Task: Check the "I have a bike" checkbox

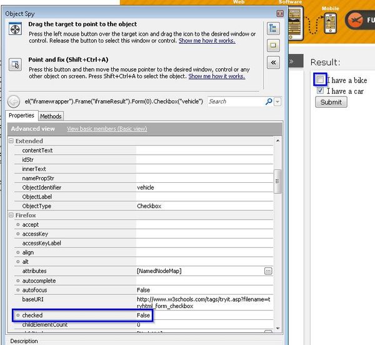Action: pyautogui.click(x=320, y=80)
